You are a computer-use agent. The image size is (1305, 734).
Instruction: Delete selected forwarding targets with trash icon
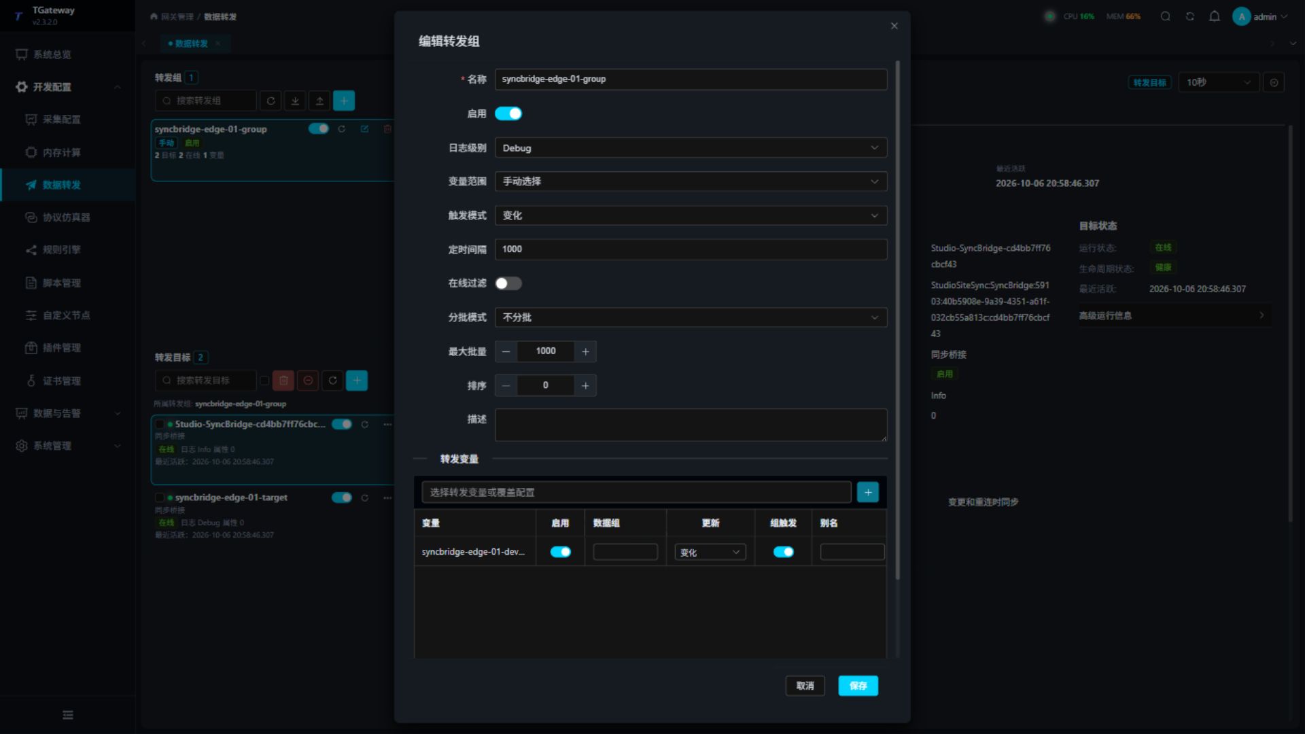(283, 381)
